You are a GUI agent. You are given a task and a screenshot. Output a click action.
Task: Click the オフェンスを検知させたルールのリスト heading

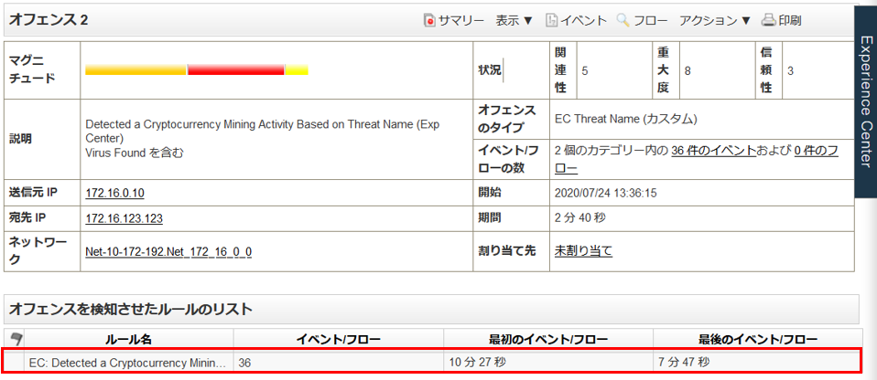(131, 309)
